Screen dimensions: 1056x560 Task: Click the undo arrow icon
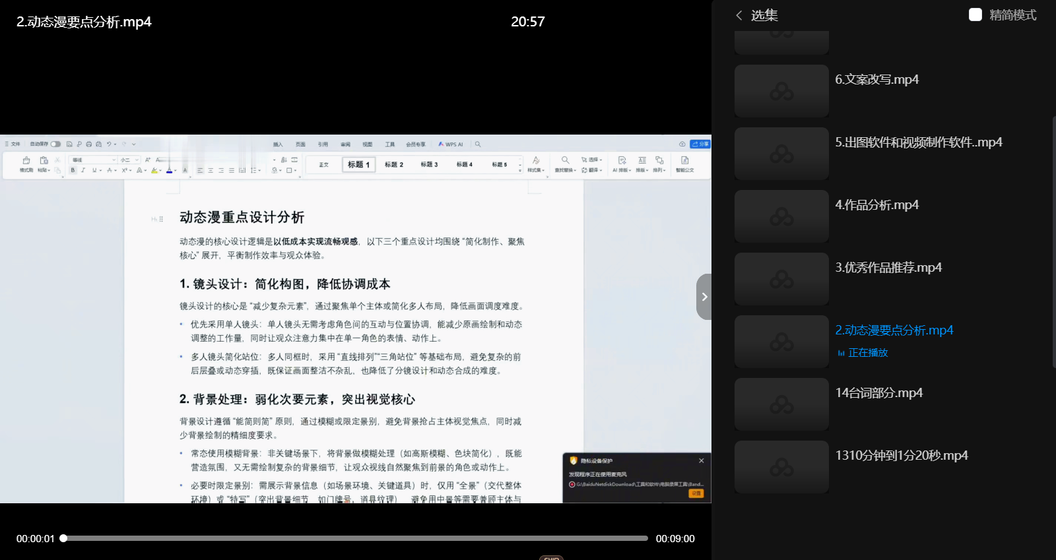[x=109, y=144]
